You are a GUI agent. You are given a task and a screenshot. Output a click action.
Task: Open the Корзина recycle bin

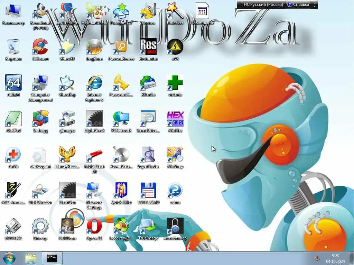tap(13, 50)
